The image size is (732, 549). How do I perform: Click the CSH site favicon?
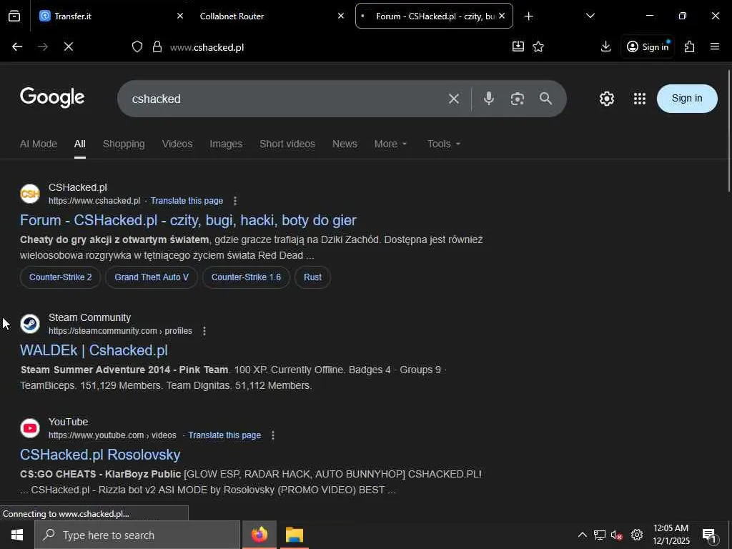30,194
